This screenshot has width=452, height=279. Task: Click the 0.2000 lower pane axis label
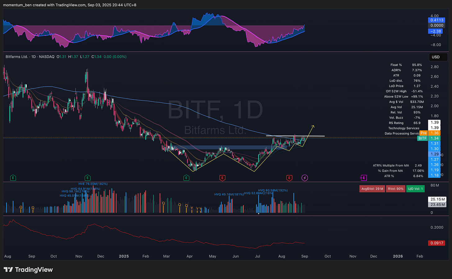(437, 227)
